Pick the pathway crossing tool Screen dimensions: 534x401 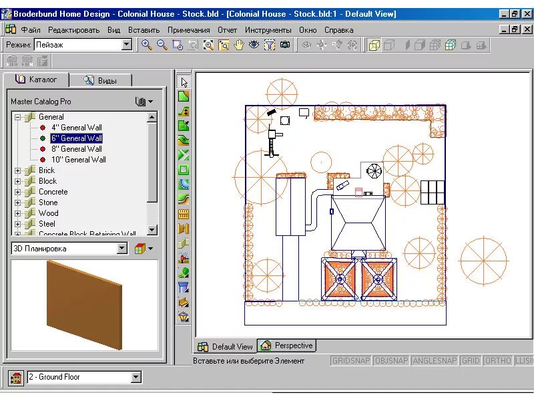click(184, 156)
